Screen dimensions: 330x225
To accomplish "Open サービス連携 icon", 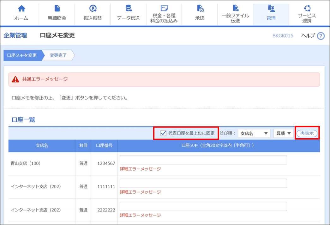I will click(x=307, y=9).
